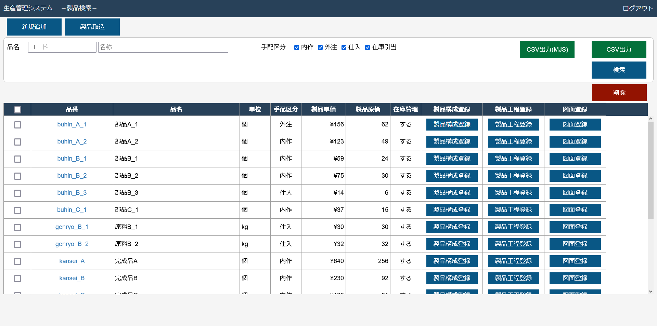657x326 pixels.
Task: Uncheck the 内作 checkbox
Action: pyautogui.click(x=297, y=47)
